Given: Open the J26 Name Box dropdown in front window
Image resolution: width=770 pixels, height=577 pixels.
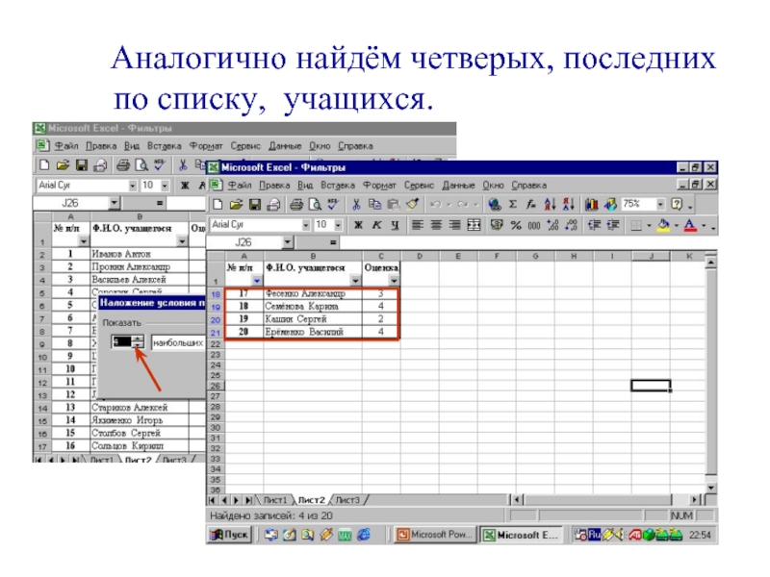Looking at the screenshot, I should pyautogui.click(x=288, y=242).
